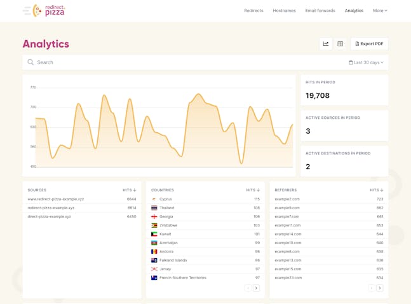Screen dimensions: 411x304
Task: Sort Sources by Hits column
Action: (x=130, y=190)
